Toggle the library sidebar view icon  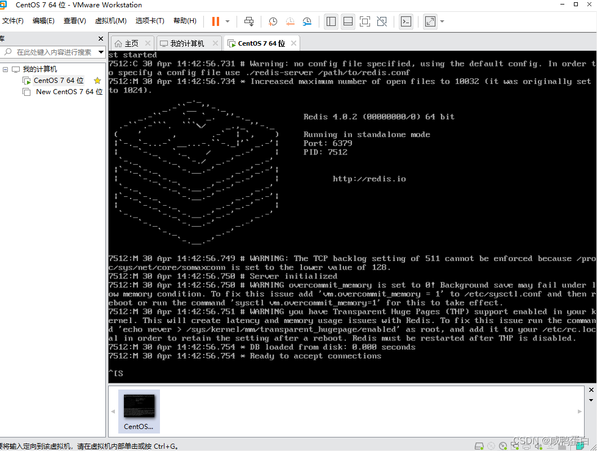pos(331,21)
